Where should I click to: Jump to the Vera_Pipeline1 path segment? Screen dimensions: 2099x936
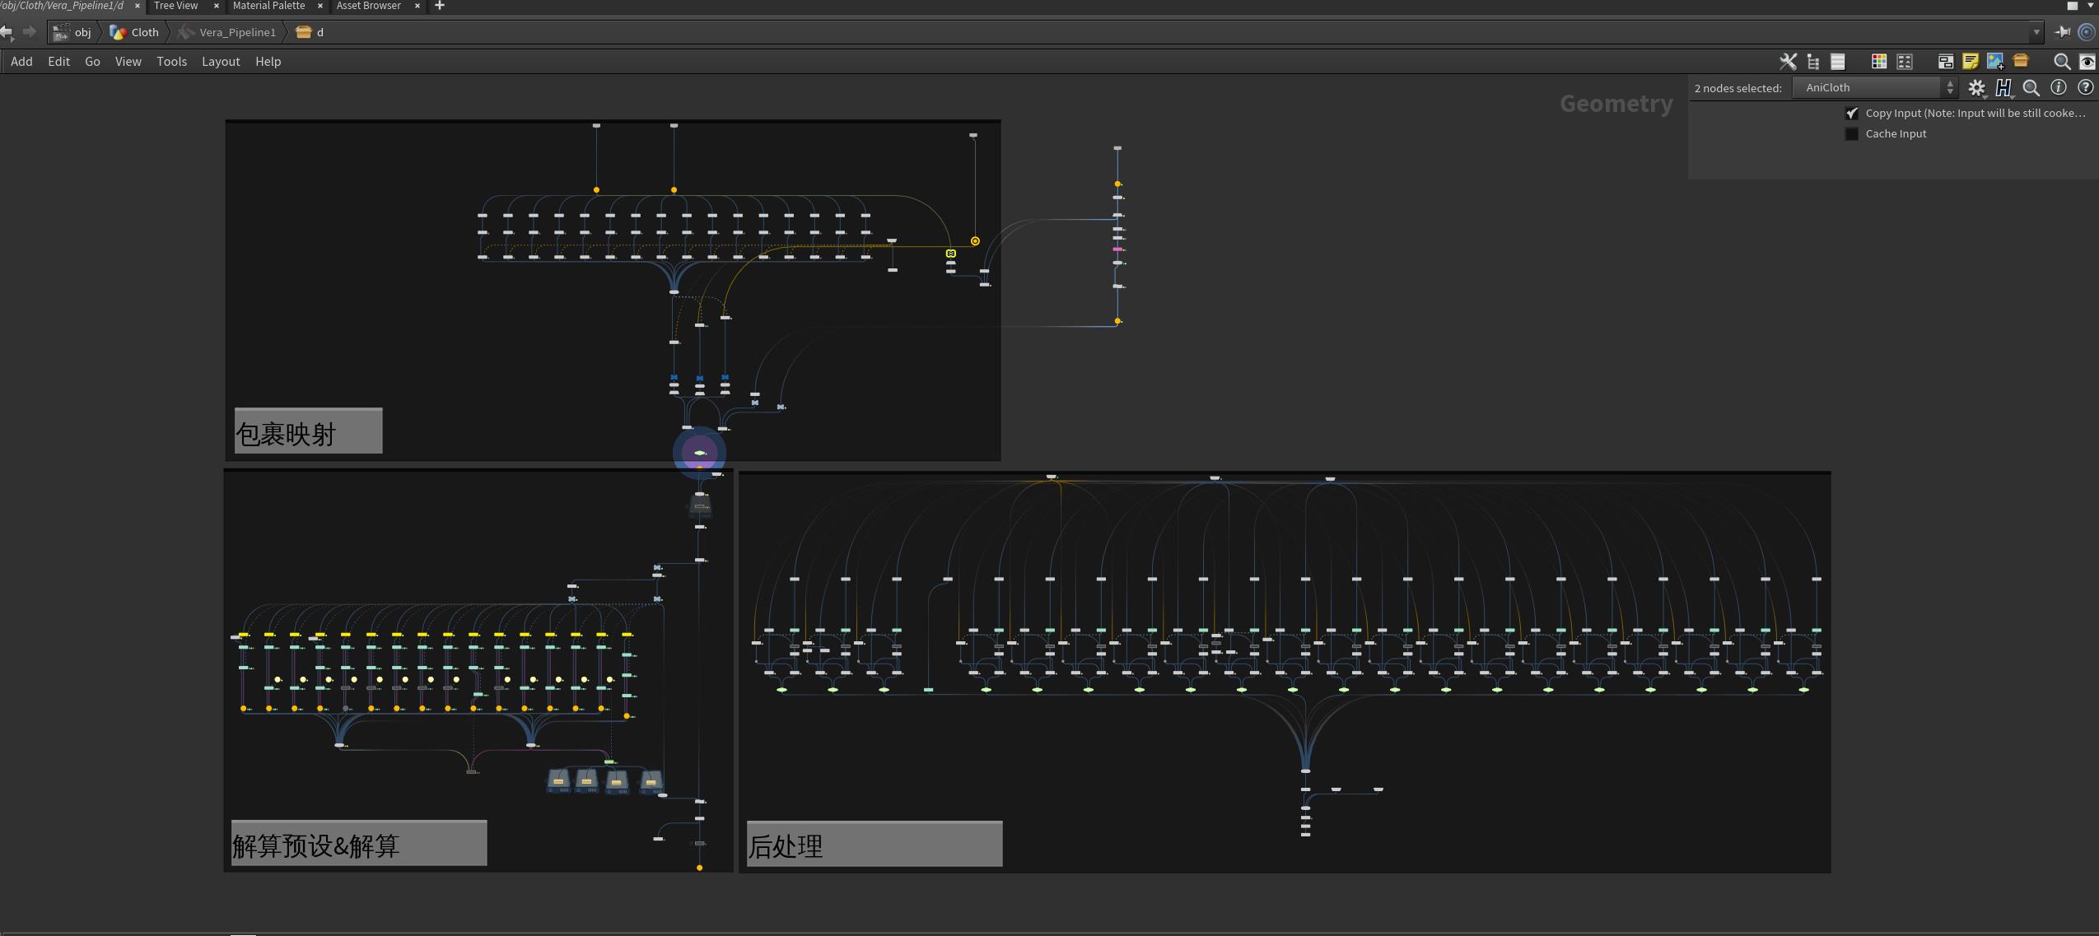click(x=227, y=32)
